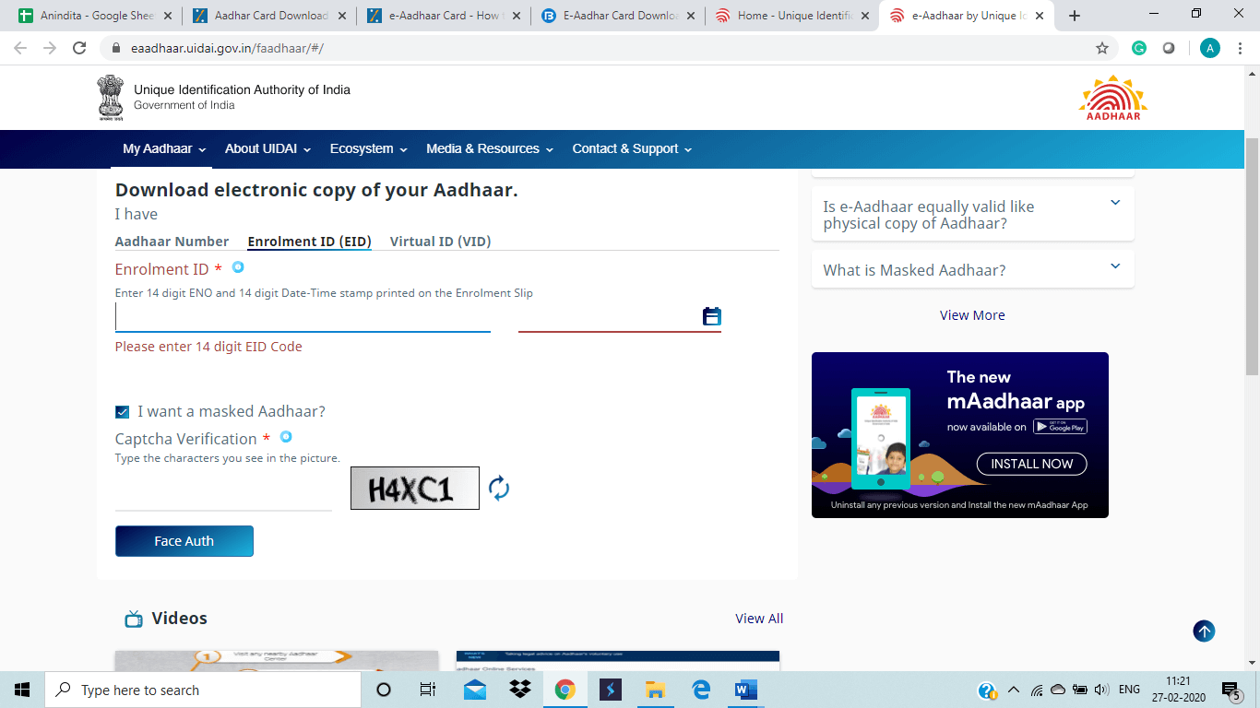Click the info icon beside Enrolment ID
The image size is (1260, 708).
point(238,267)
